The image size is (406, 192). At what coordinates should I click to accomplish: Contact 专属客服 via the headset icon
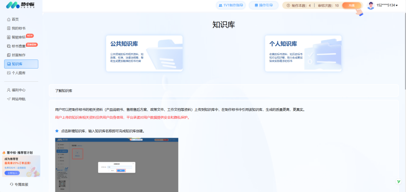pos(11,184)
